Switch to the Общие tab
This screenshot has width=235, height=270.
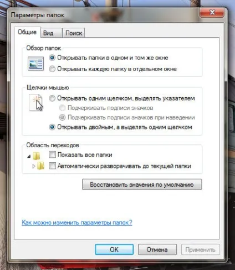(x=27, y=32)
